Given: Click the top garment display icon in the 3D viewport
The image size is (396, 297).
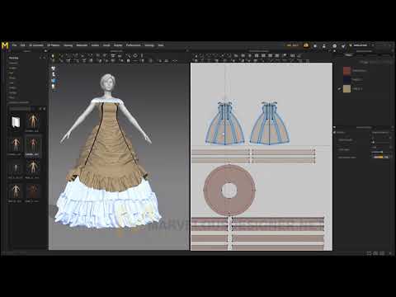Looking at the screenshot, I should 54,68.
